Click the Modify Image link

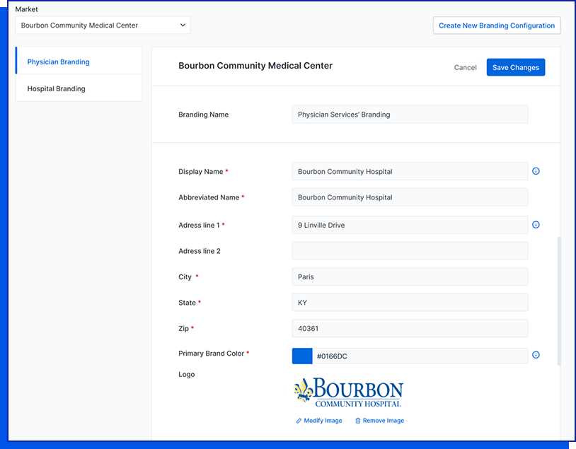coord(319,421)
